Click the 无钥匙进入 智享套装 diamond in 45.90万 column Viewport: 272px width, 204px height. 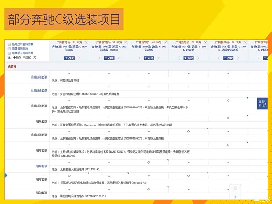149,162
